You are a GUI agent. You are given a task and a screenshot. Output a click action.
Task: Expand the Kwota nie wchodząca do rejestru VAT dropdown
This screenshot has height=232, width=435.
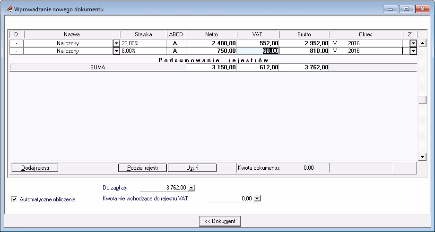tap(257, 199)
